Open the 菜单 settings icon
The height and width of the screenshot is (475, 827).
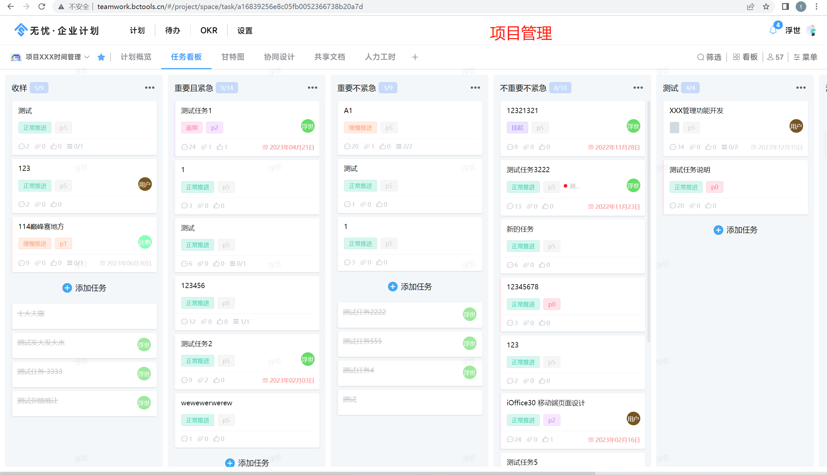[x=797, y=57]
